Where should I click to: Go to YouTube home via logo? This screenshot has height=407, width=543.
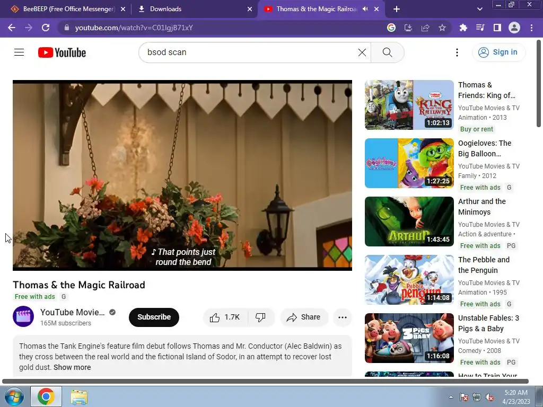(x=62, y=52)
